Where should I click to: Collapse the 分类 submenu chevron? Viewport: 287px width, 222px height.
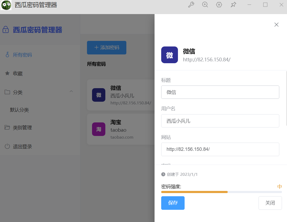(71, 91)
